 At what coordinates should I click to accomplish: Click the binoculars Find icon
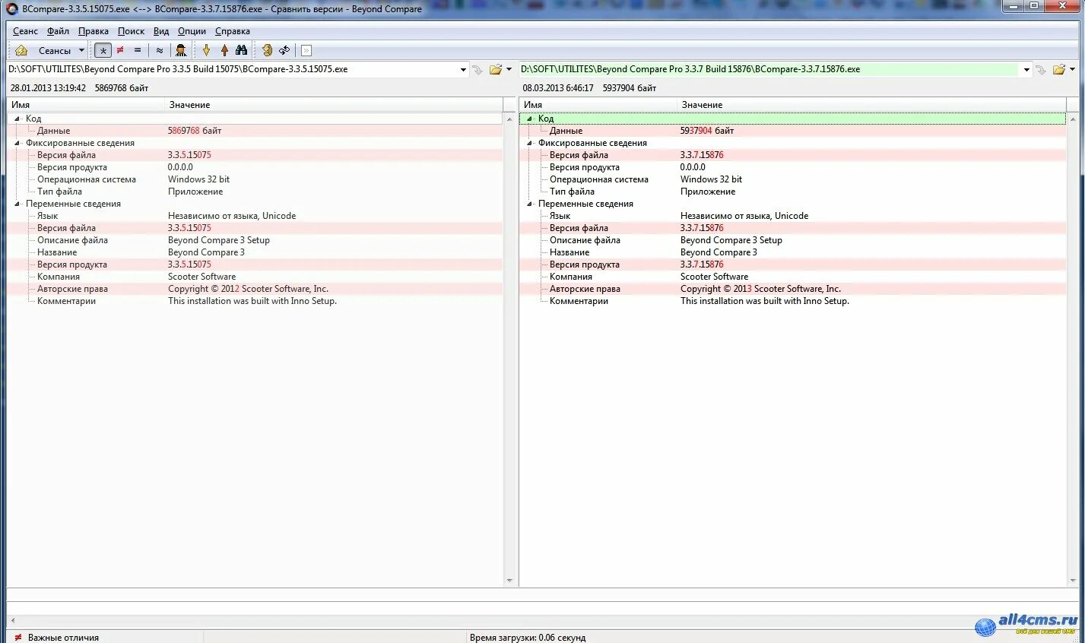(242, 51)
